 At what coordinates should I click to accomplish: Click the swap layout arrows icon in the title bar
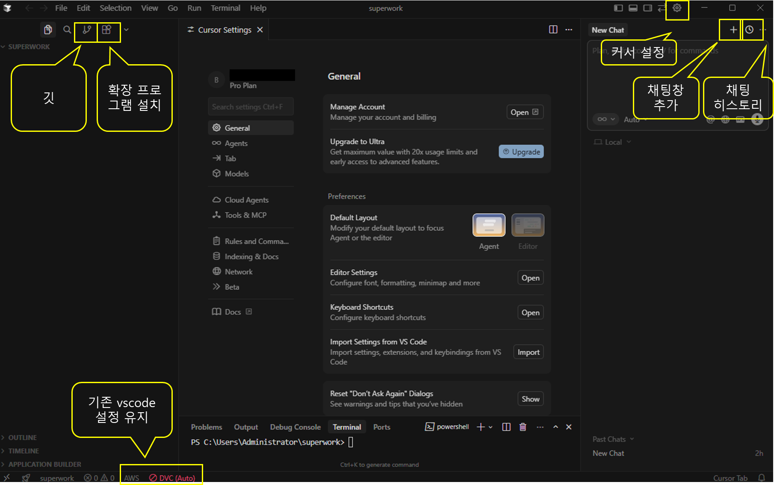[x=662, y=8]
